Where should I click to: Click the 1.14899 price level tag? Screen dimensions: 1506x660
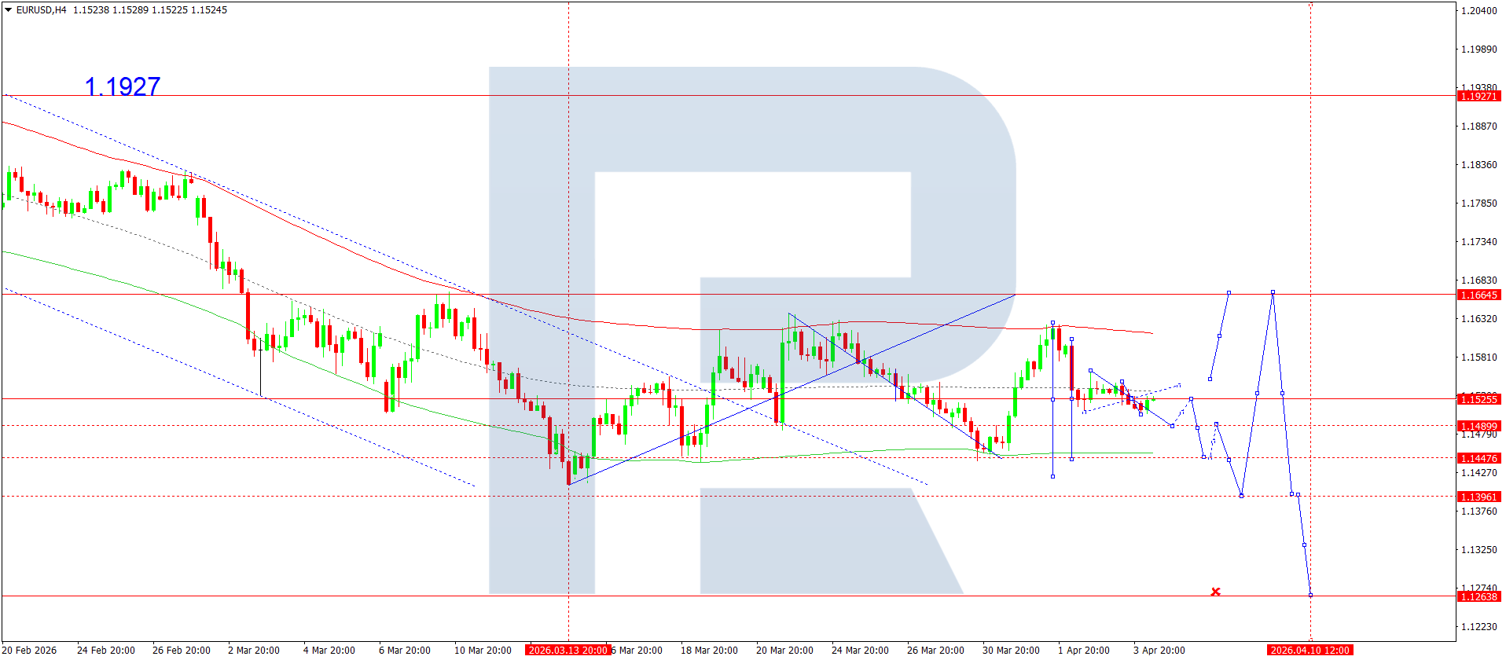click(x=1478, y=426)
